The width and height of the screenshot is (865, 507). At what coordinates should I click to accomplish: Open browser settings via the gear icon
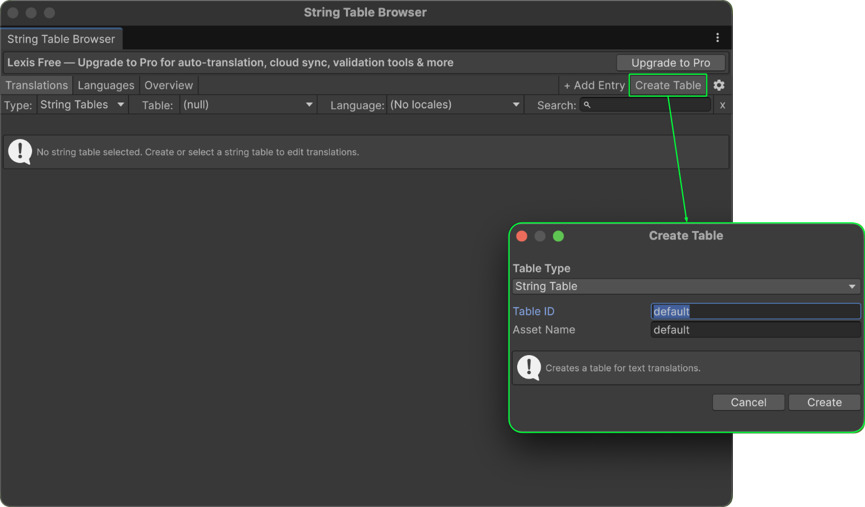(x=719, y=85)
